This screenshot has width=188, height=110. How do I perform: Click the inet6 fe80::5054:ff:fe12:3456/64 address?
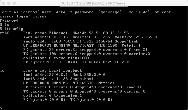(82, 41)
